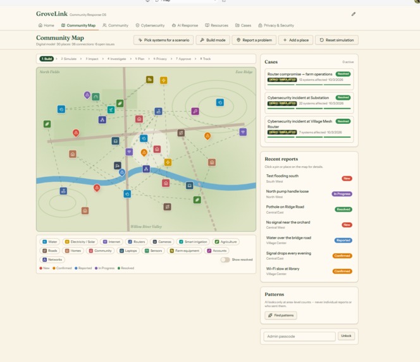
Task: Click the Admin passcode field
Action: pyautogui.click(x=299, y=336)
